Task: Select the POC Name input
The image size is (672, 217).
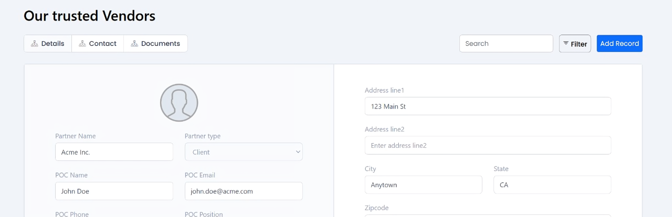Action: tap(114, 191)
